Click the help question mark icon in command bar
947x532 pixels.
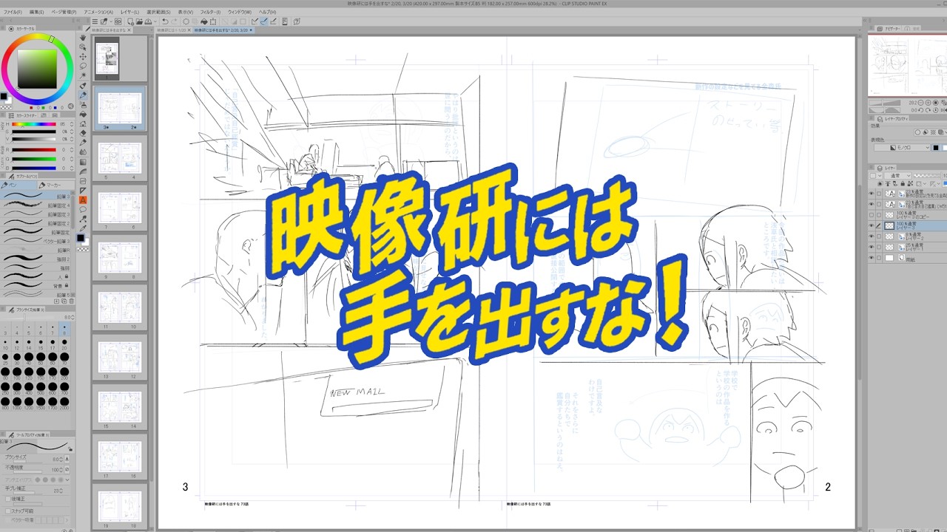click(297, 21)
